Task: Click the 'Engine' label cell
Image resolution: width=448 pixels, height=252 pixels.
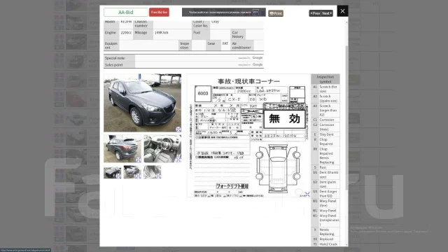Action: 111,34
